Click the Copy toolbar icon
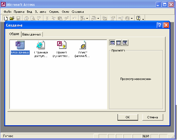The image size is (177, 140). tap(54, 18)
